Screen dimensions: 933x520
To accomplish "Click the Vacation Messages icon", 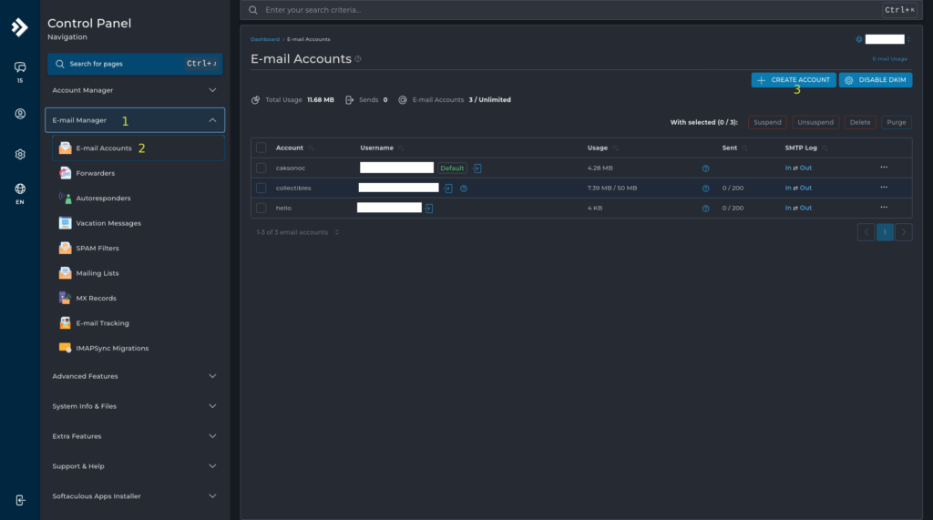I will (x=65, y=223).
